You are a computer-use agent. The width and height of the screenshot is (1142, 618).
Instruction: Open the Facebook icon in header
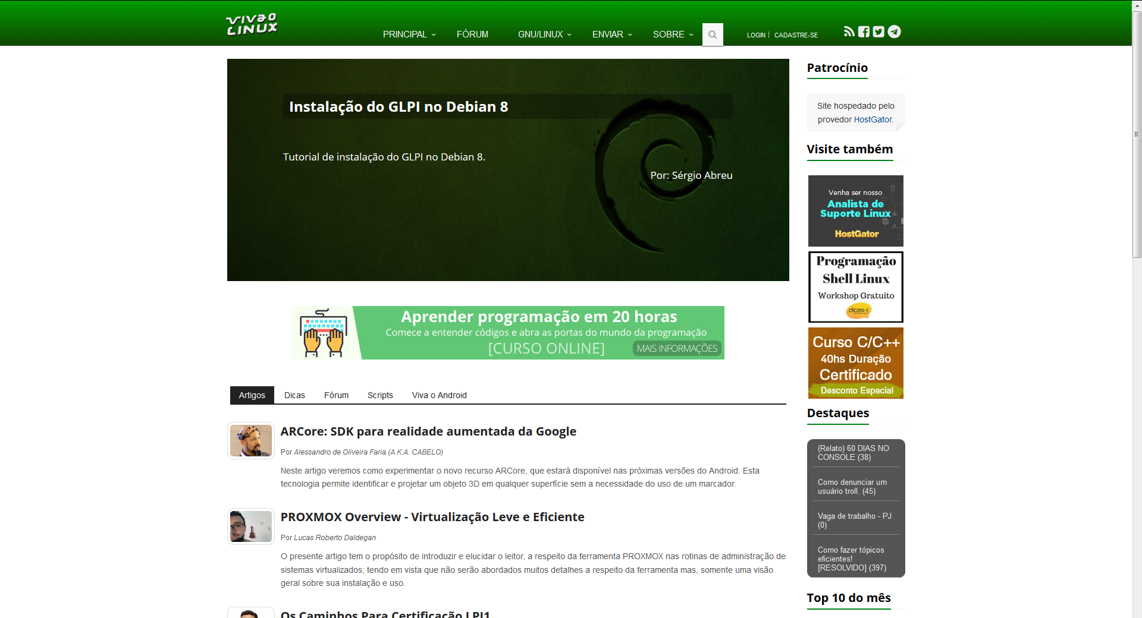coord(864,31)
